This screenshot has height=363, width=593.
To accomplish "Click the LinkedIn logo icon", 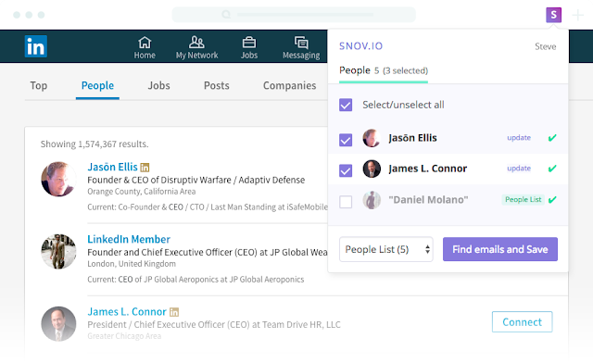I will [36, 46].
